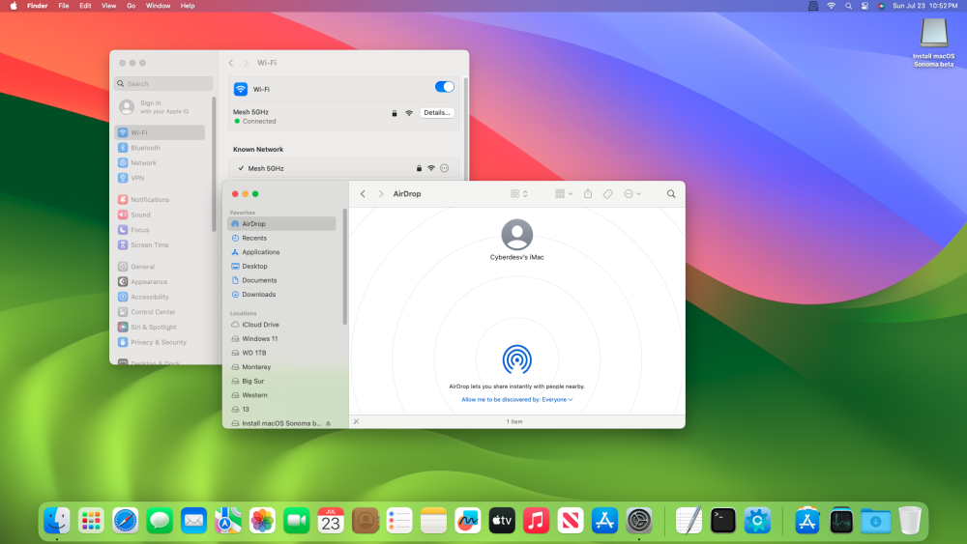Image resolution: width=967 pixels, height=544 pixels.
Task: Open the Share menu in Finder toolbar
Action: tap(588, 193)
